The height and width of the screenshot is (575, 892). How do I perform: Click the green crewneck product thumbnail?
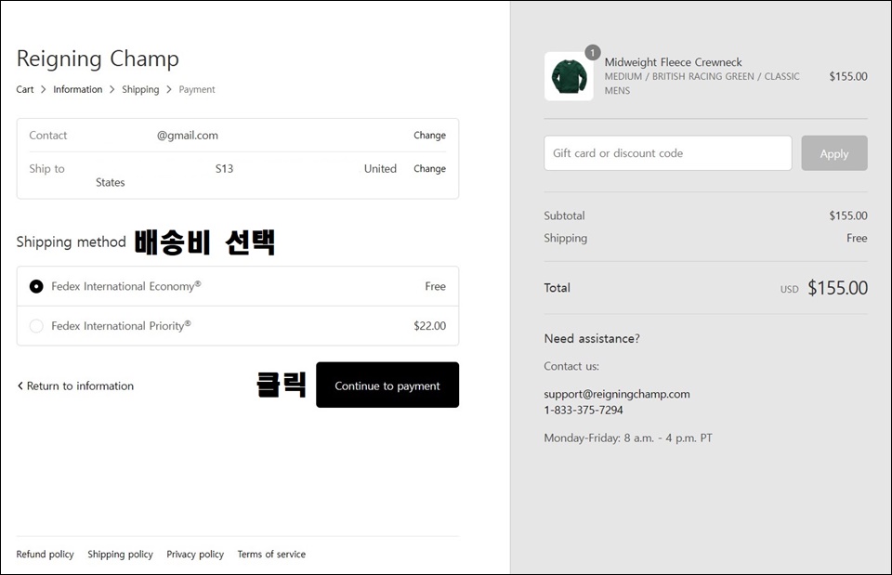click(x=569, y=76)
